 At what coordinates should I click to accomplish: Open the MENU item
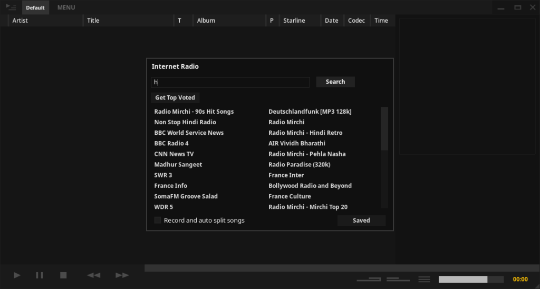click(66, 7)
